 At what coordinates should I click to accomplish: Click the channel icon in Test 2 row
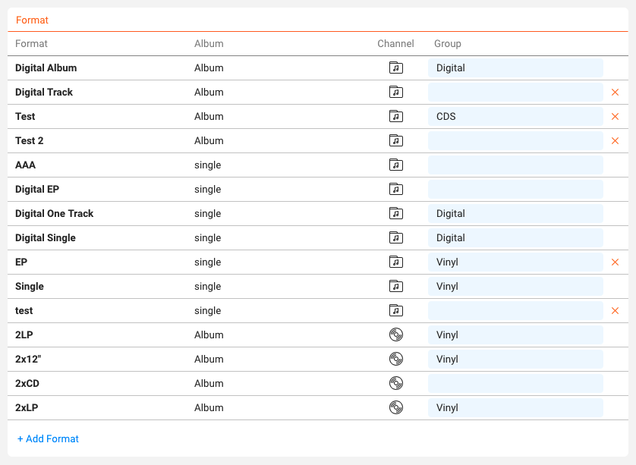point(396,140)
